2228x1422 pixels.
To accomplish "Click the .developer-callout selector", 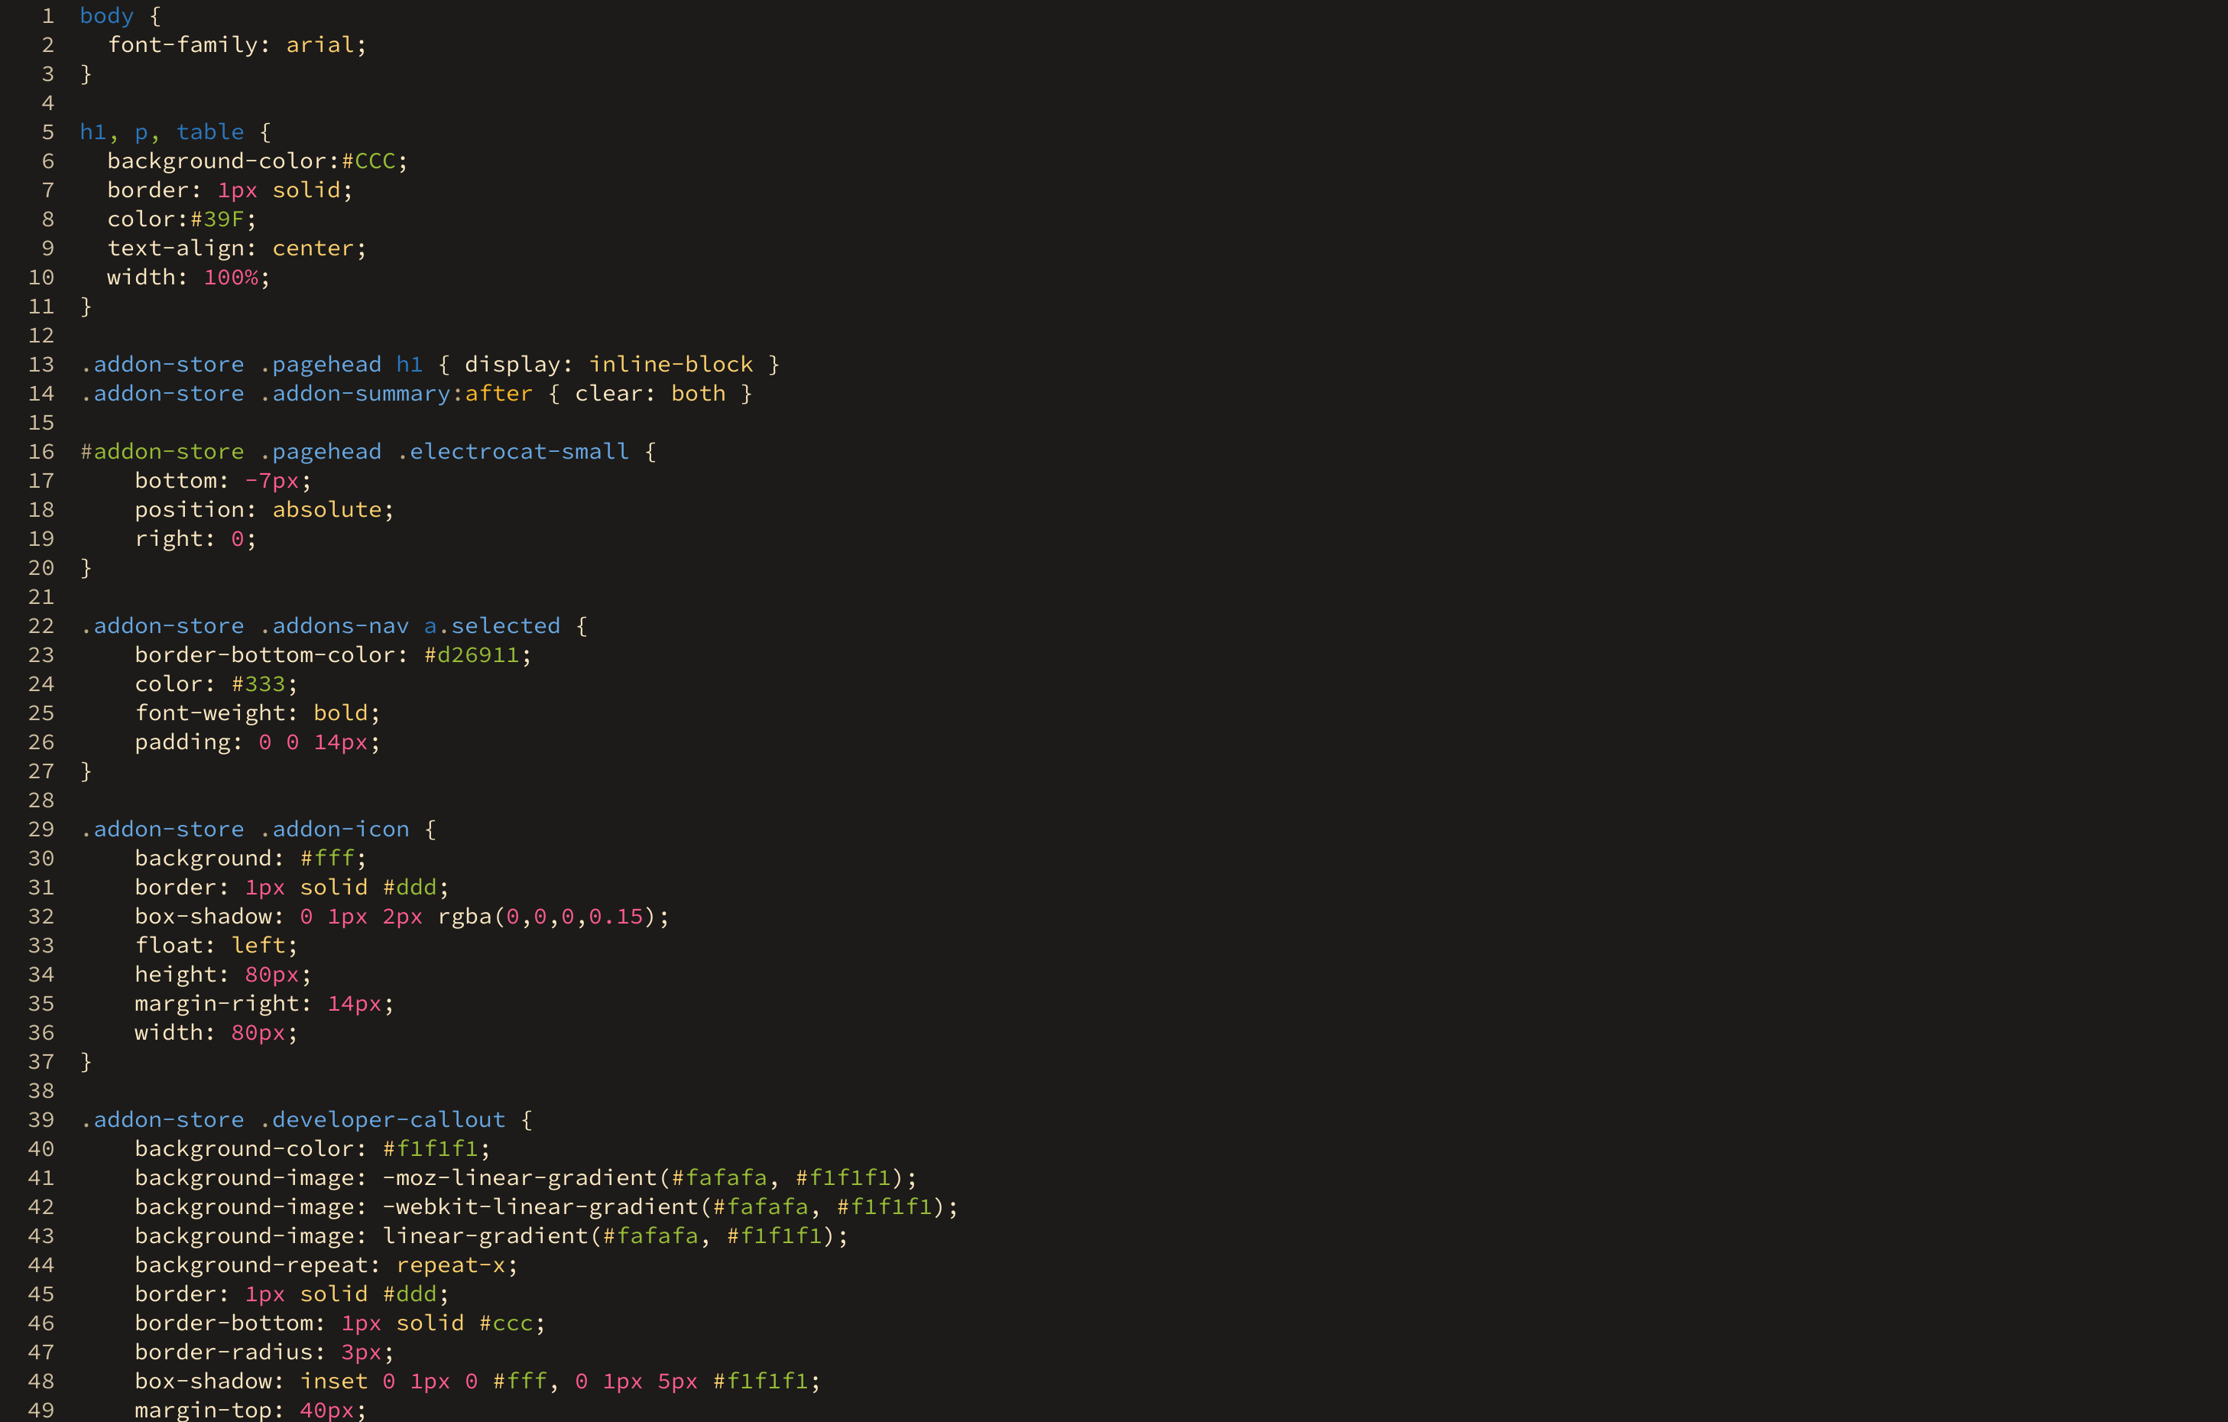I will point(382,1120).
